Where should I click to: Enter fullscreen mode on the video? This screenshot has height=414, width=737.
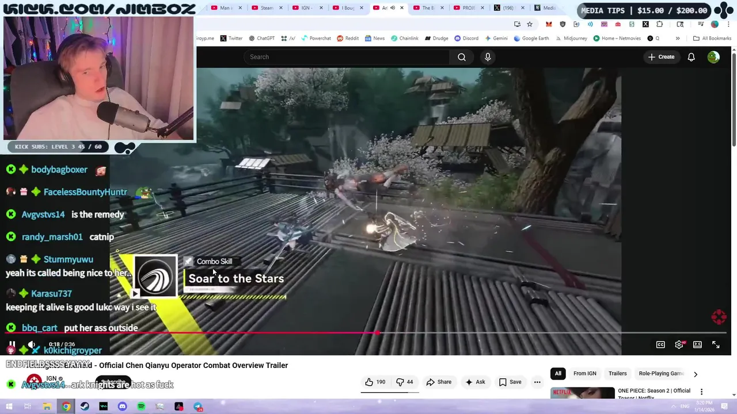click(716, 344)
